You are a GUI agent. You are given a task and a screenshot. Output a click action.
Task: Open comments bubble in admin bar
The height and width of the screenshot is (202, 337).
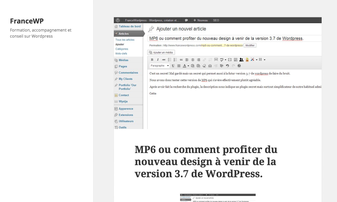pos(186,20)
